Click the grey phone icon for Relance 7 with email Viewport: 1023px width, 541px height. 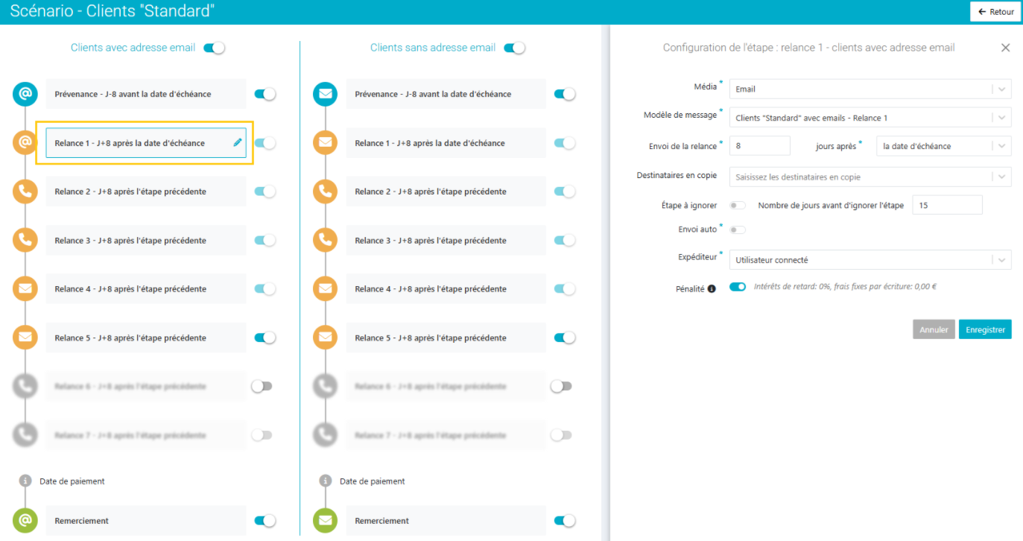25,434
